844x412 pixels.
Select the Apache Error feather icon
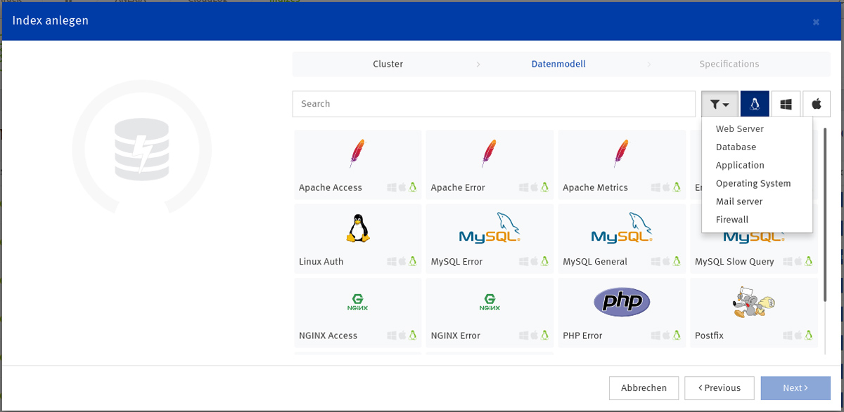point(490,153)
